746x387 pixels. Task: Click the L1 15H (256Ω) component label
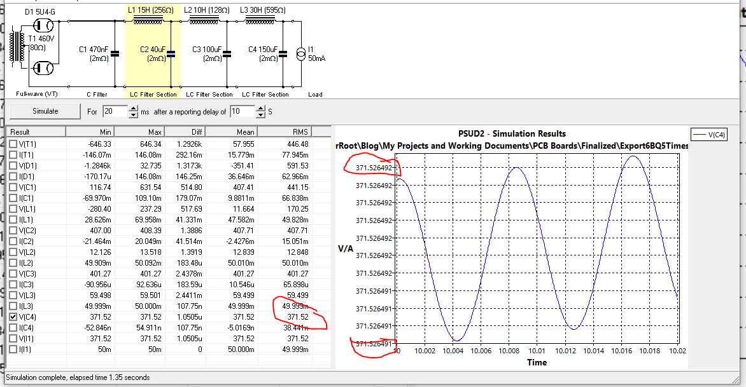(x=151, y=10)
